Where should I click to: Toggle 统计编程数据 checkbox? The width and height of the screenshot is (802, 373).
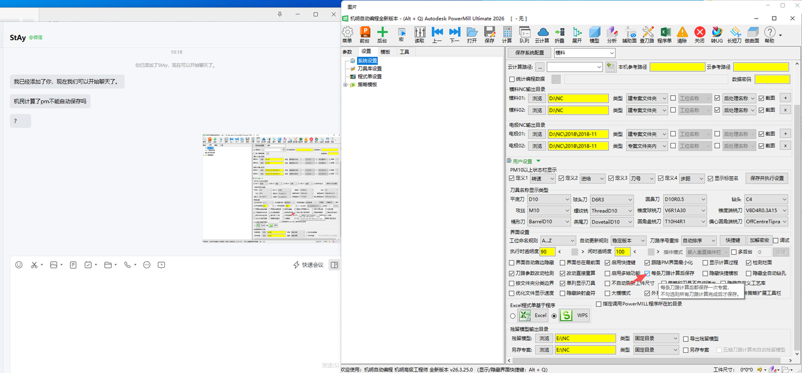pyautogui.click(x=512, y=79)
